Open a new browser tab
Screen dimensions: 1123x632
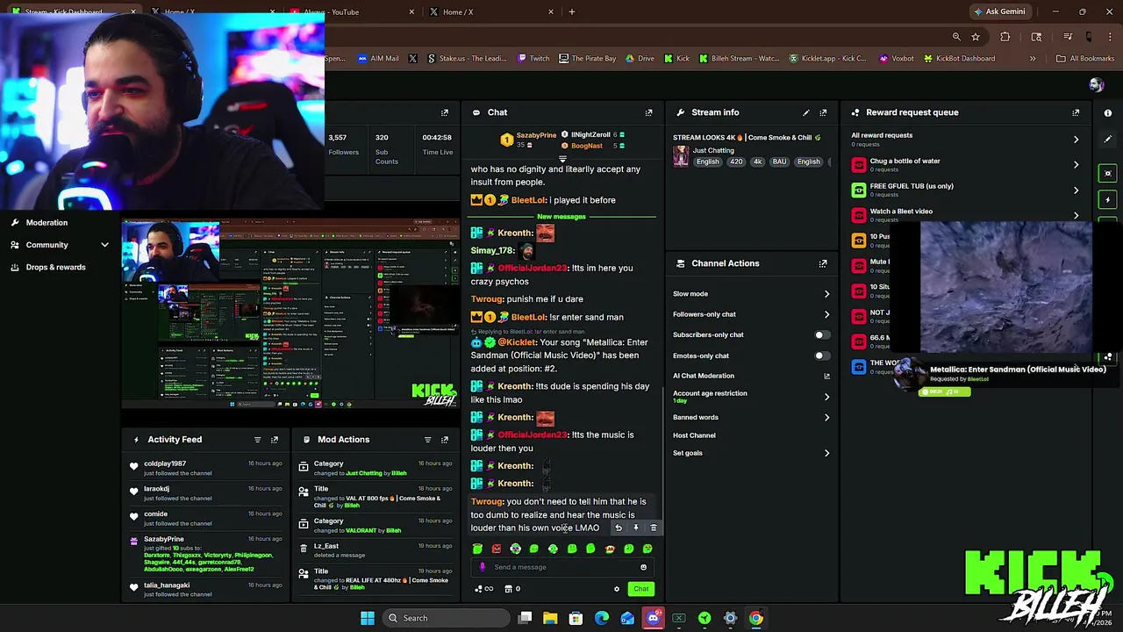[x=572, y=12]
